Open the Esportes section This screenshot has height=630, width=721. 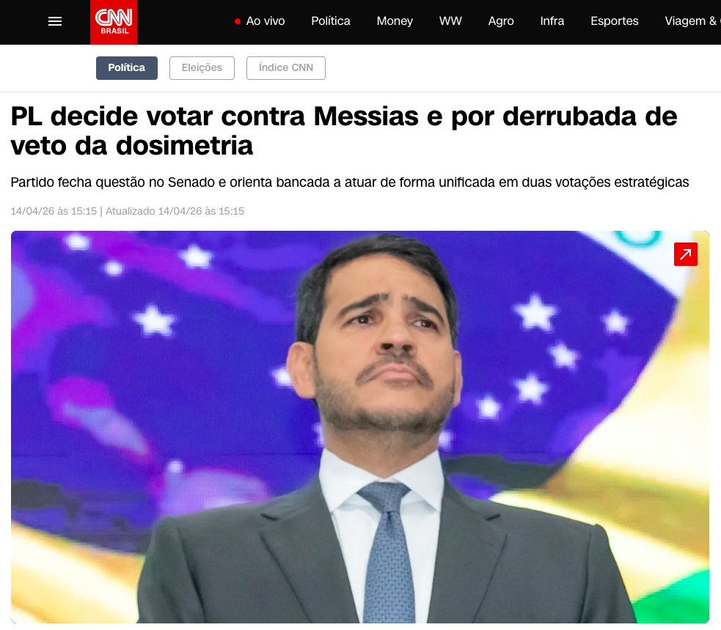(x=615, y=21)
